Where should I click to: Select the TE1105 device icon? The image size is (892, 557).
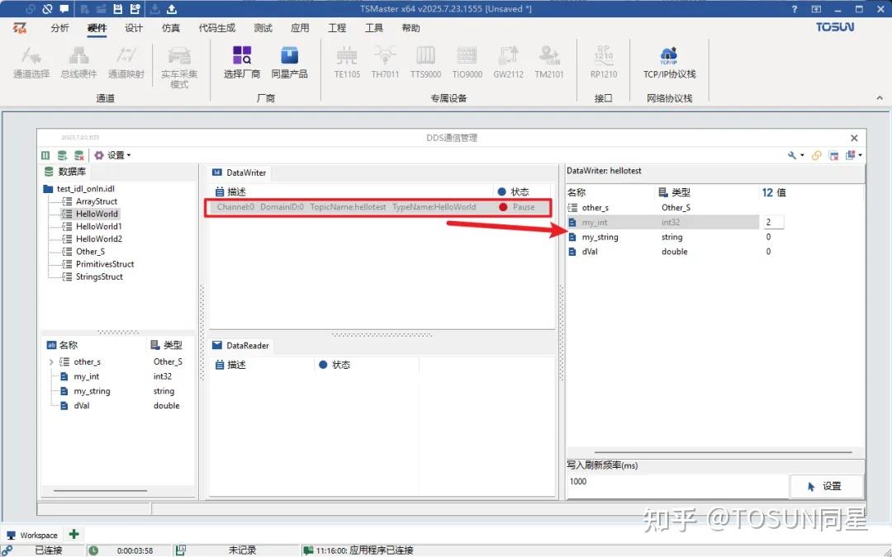tap(346, 60)
